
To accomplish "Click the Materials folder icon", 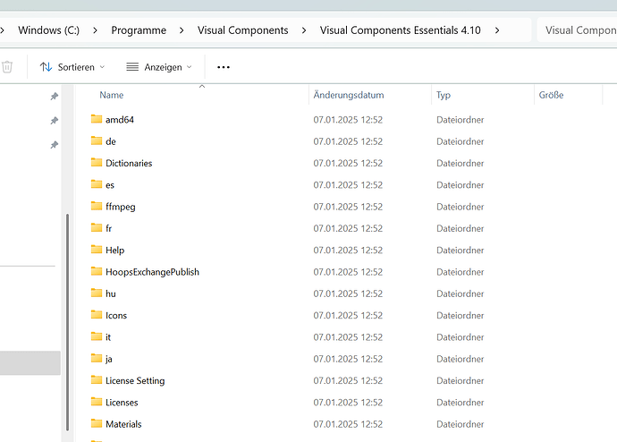I will (x=97, y=424).
